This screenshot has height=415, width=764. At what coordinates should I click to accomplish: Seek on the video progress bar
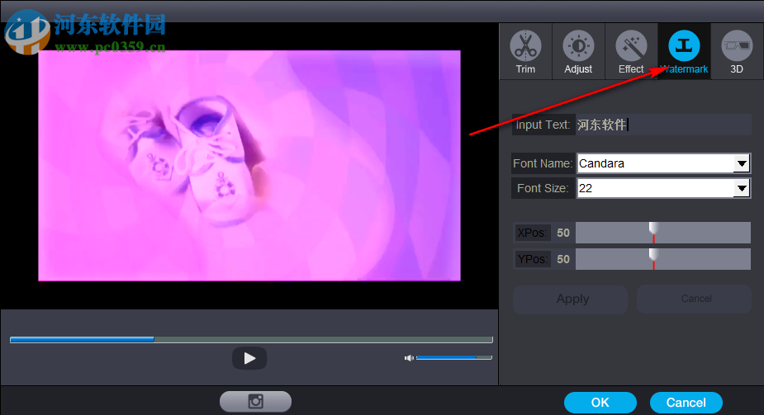coord(251,340)
